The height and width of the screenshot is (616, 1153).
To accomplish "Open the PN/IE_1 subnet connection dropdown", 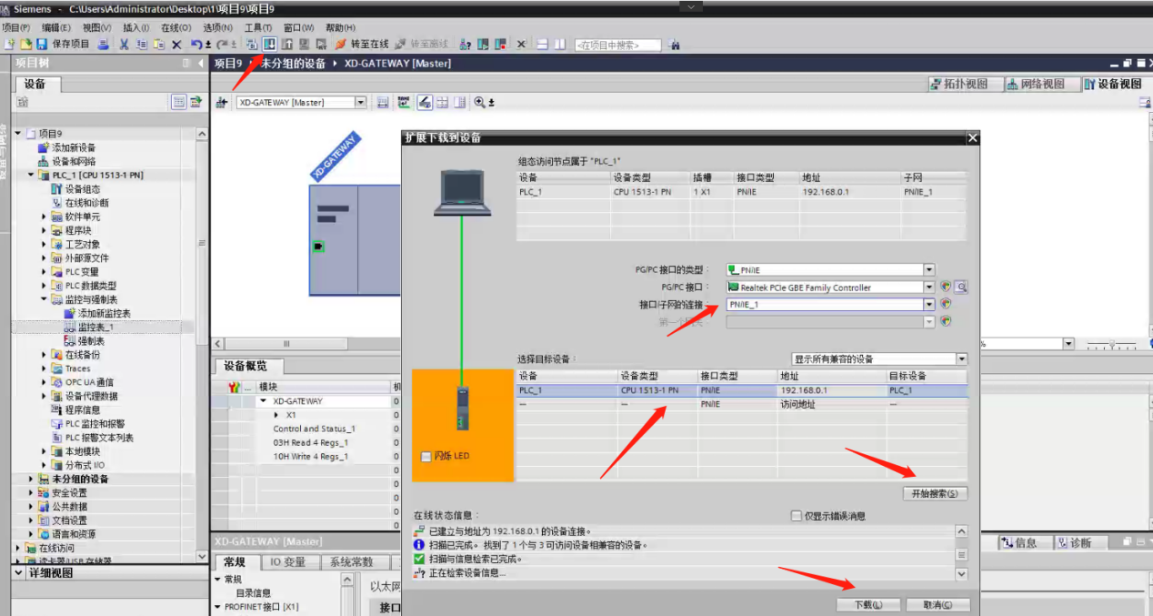I will point(929,304).
